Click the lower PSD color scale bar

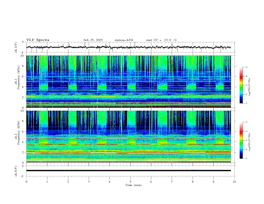click(241, 140)
